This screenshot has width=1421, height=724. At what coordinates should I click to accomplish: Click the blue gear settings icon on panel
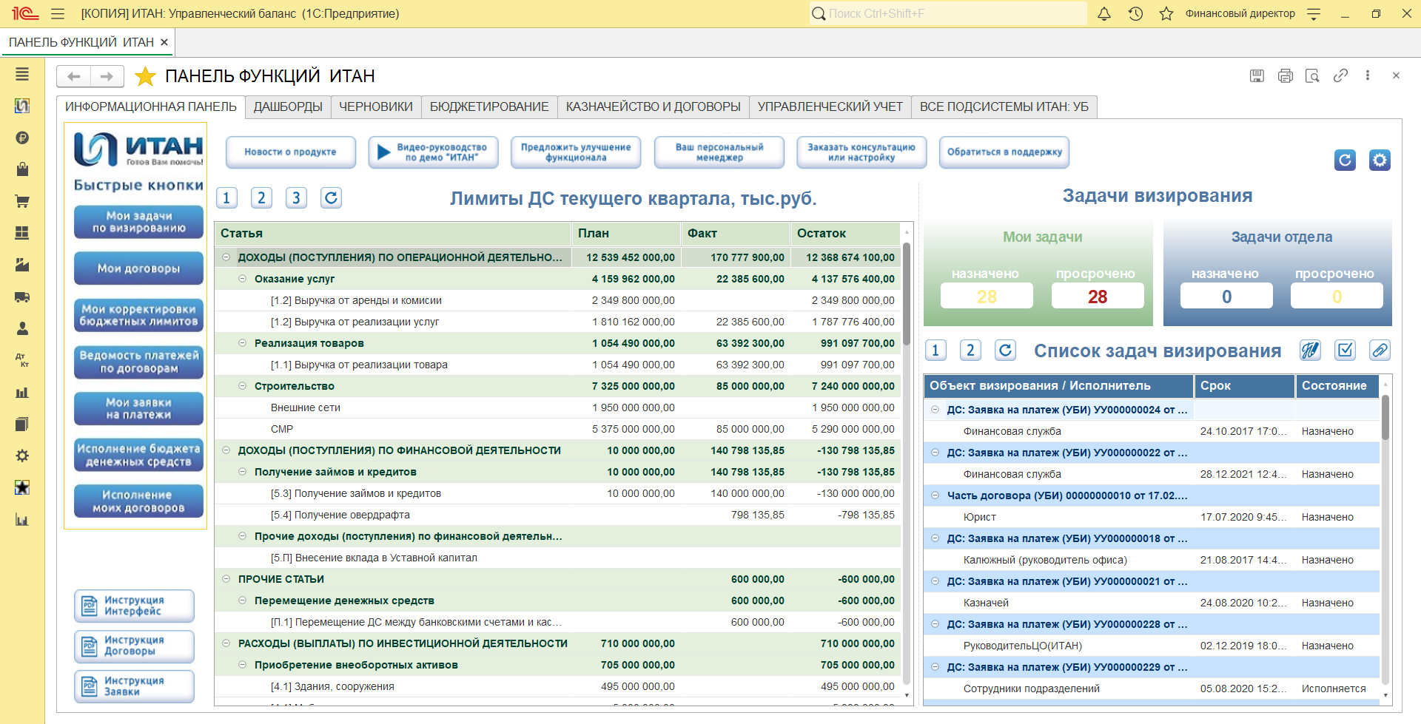coord(1380,160)
